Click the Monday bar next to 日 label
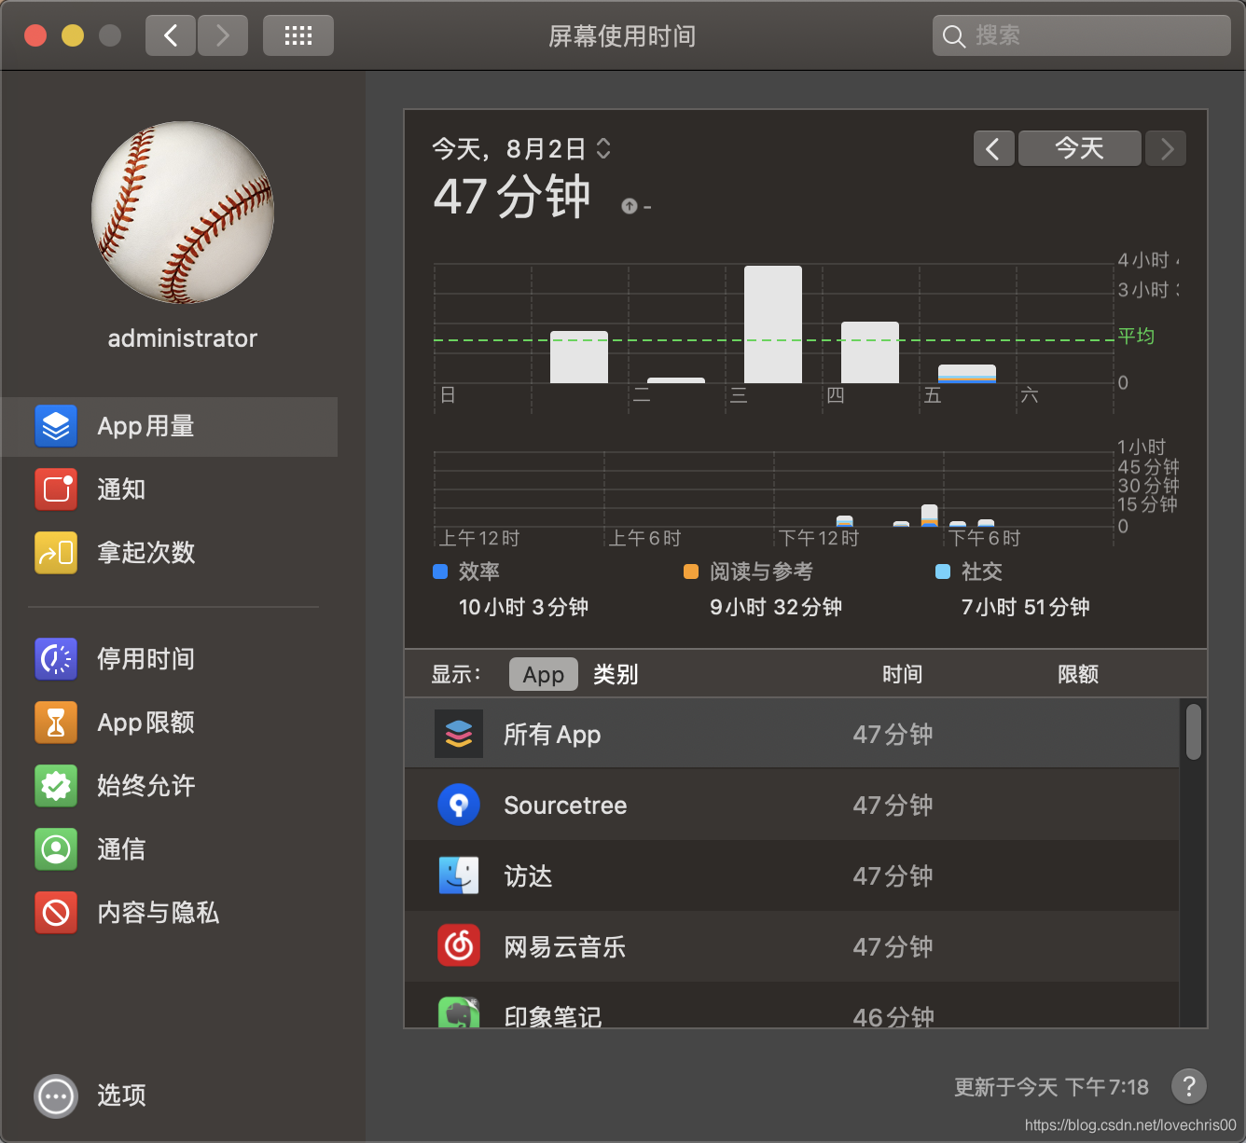1246x1143 pixels. click(579, 357)
